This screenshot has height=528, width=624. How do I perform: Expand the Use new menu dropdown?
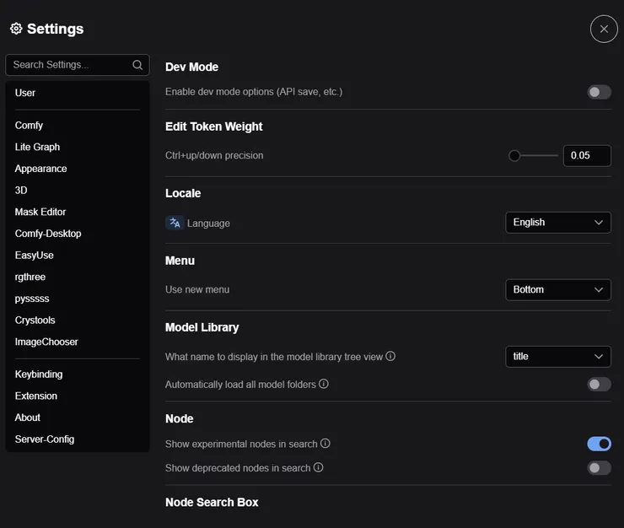point(558,289)
